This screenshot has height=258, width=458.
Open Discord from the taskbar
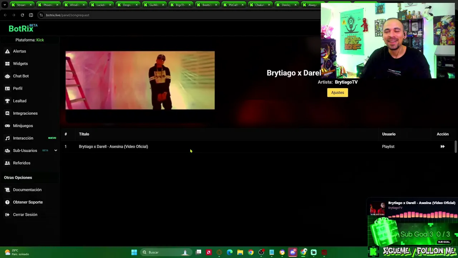293,252
